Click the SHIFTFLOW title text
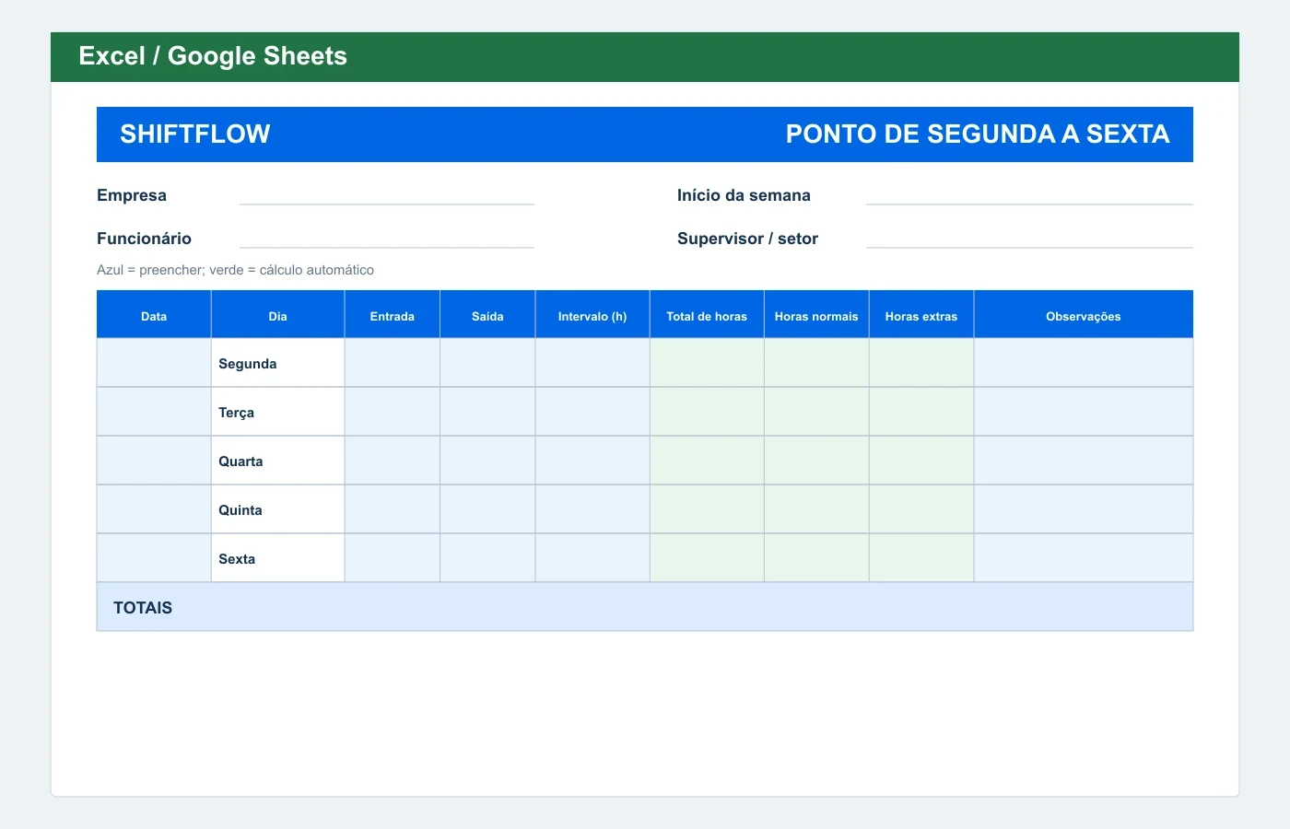The image size is (1290, 829). tap(195, 134)
